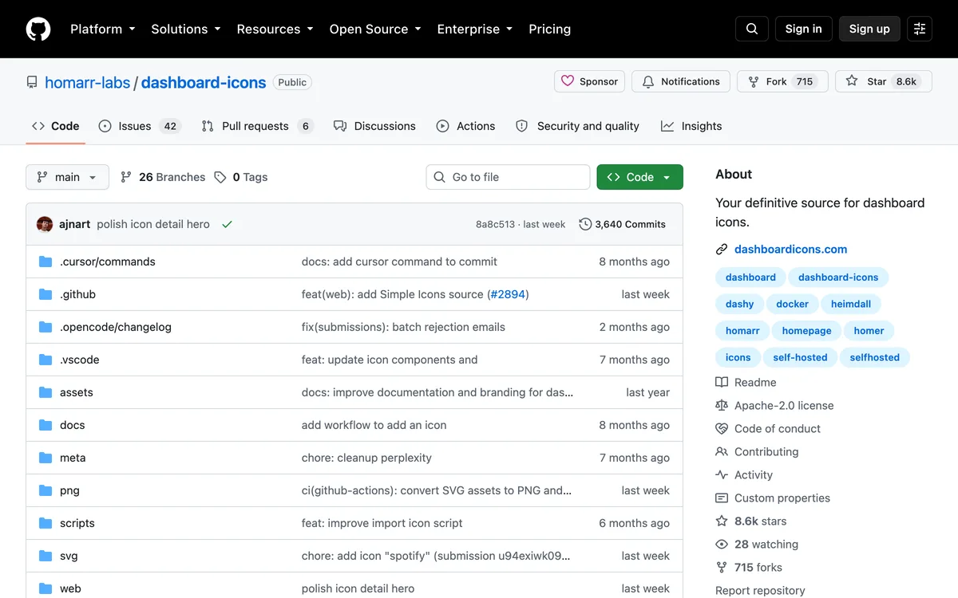Open the meta folder name
The image size is (958, 598).
pos(73,458)
